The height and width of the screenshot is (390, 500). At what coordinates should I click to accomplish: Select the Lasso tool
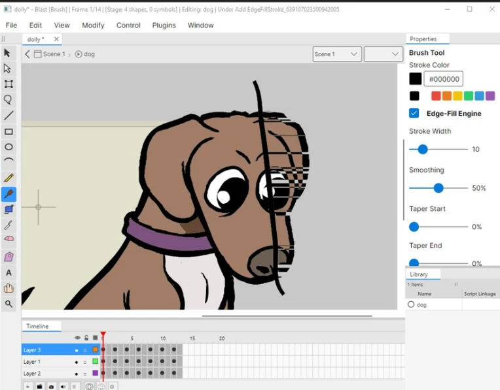(8, 100)
